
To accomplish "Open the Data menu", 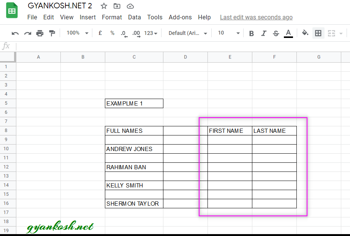I will (135, 17).
